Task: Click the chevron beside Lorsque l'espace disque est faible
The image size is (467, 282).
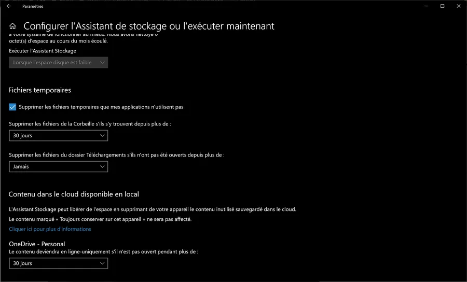Action: [x=102, y=63]
